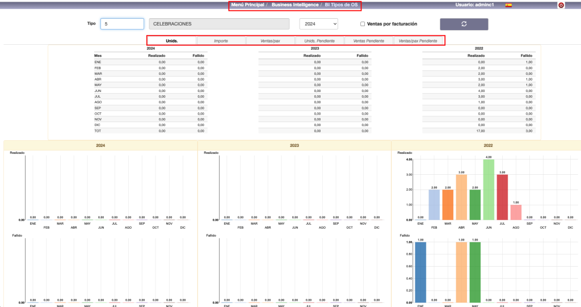Open the 2024 year dropdown
Viewport: 581px width, 307px height.
point(318,24)
